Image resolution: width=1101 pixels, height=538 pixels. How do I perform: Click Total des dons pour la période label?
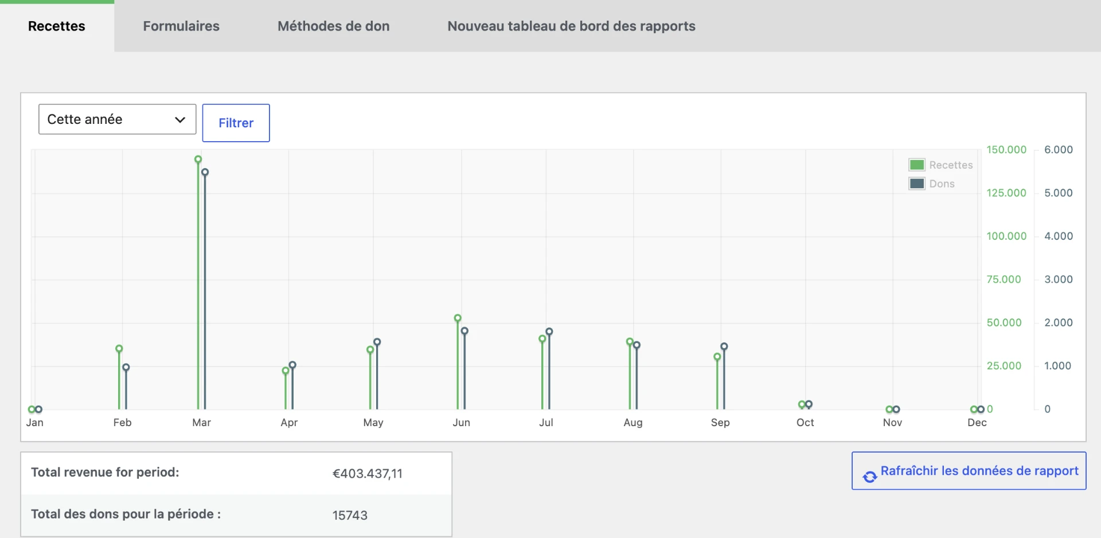[126, 514]
